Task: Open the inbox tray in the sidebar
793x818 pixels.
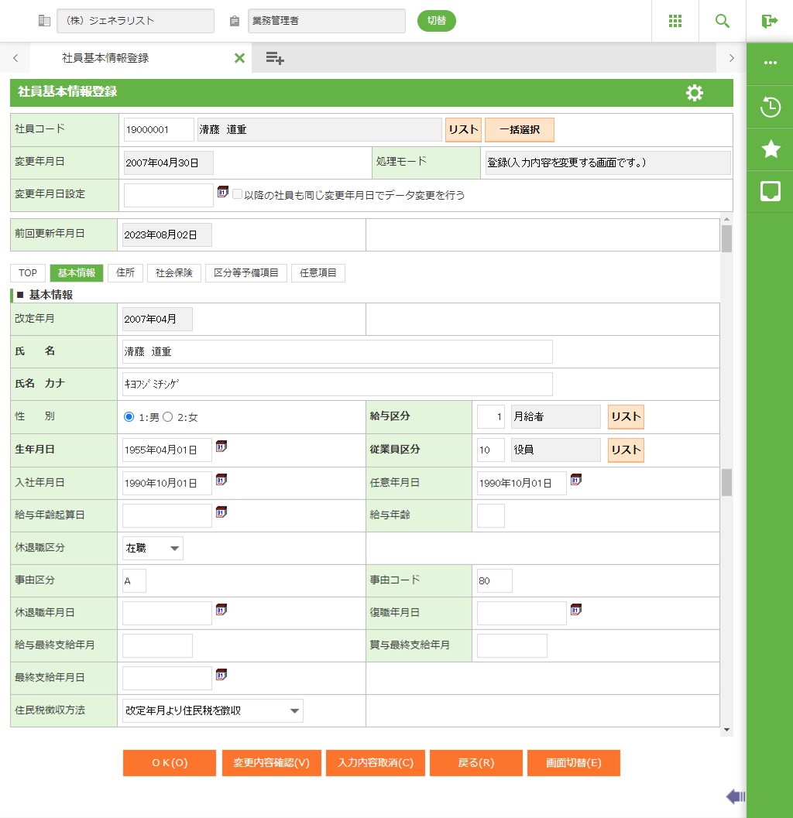Action: (771, 192)
